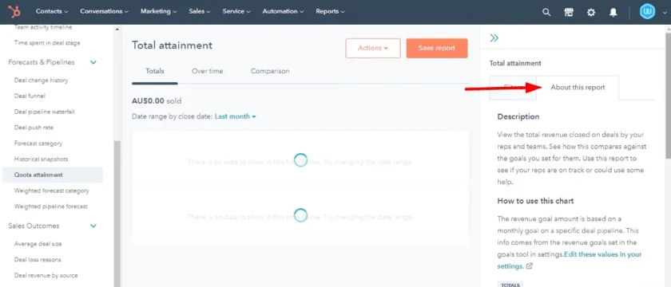Image resolution: width=671 pixels, height=287 pixels.
Task: Open Deal funnel report
Action: click(30, 96)
